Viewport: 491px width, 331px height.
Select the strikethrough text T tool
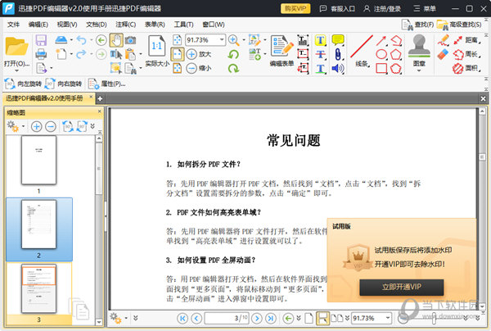pyautogui.click(x=320, y=54)
